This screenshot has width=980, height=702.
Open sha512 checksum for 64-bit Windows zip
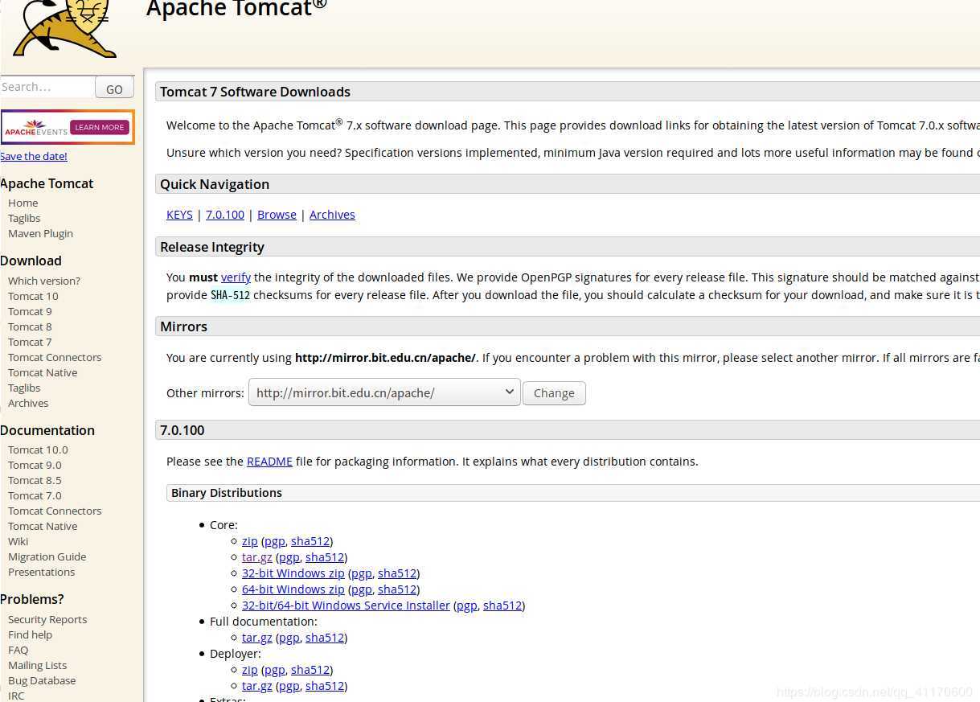pos(397,589)
